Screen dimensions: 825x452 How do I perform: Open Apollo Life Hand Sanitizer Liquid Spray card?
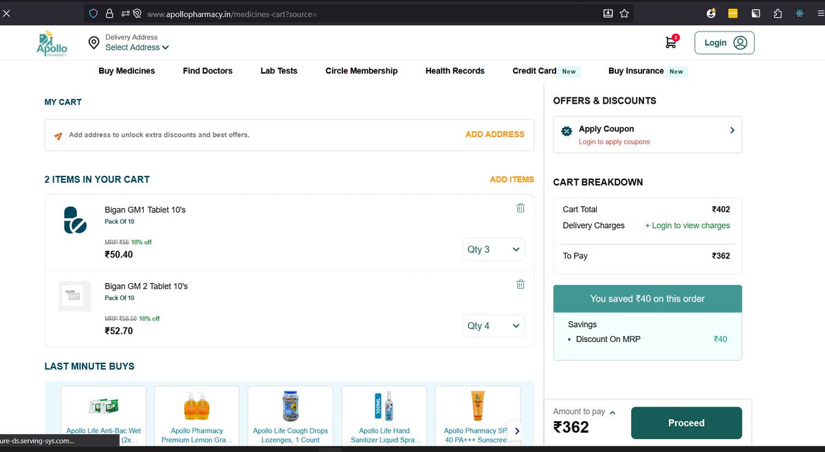click(x=384, y=416)
